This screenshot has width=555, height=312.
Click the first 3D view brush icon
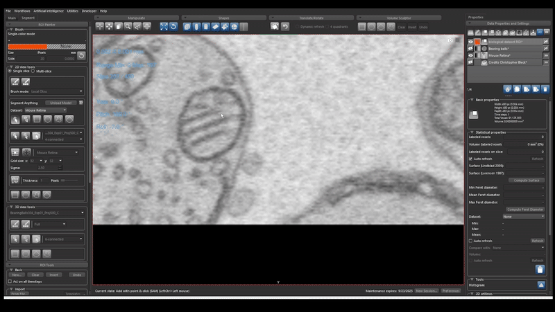point(15,224)
